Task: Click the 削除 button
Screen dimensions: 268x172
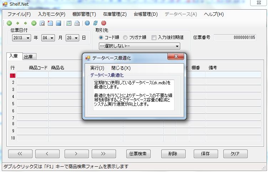Action: 173,154
